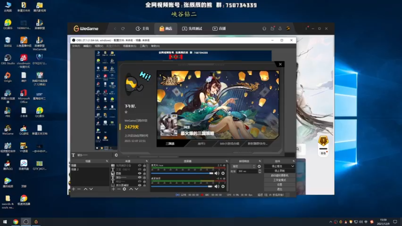This screenshot has height=226, width=402.
Task: Open 麦克风/Aux audio settings gear
Action: point(223,173)
